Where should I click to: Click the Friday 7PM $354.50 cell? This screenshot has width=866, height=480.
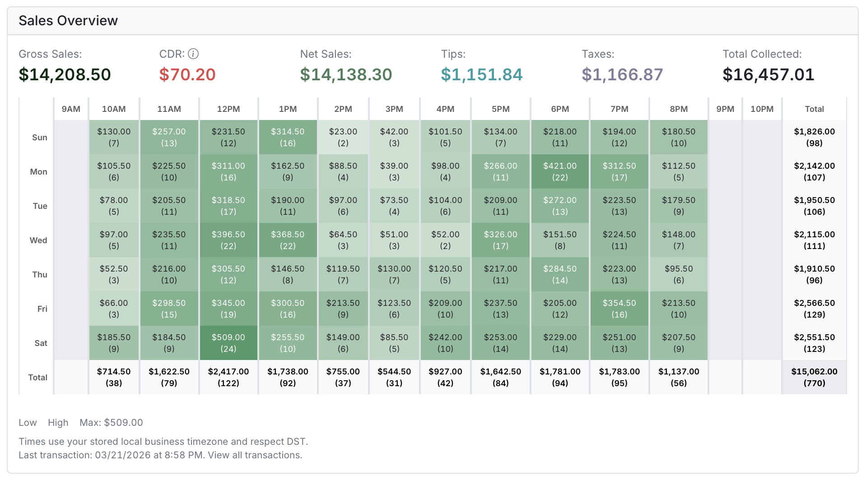coord(619,309)
